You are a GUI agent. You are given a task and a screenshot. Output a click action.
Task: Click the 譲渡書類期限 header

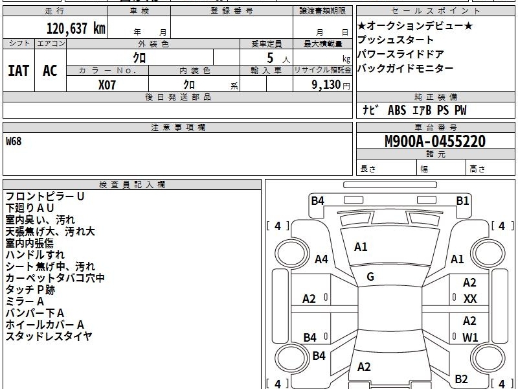point(322,11)
